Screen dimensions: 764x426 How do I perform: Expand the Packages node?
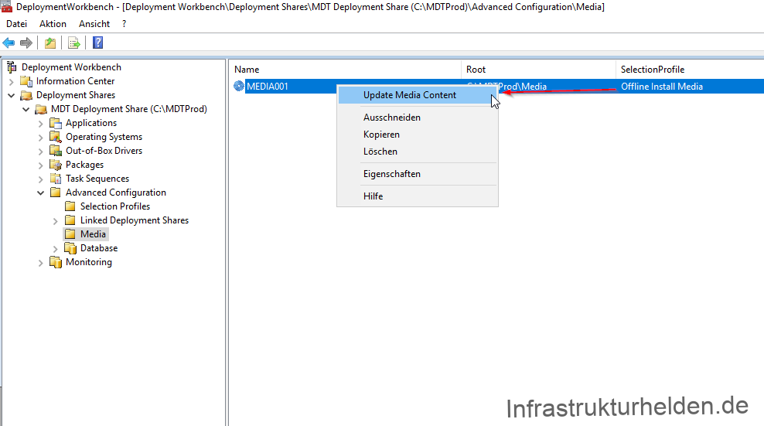[40, 165]
